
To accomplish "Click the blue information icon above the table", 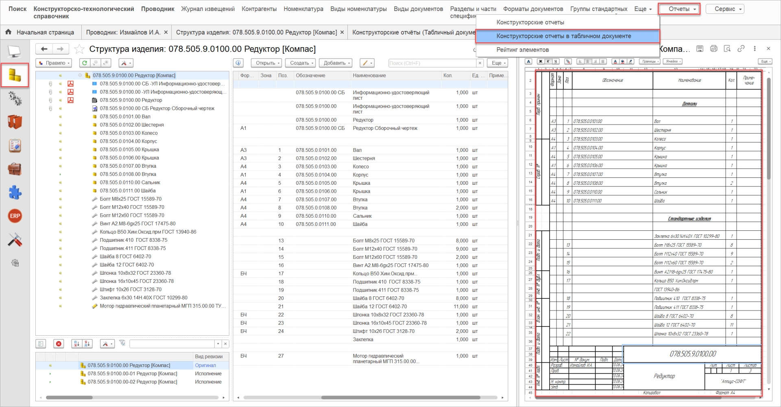I will [x=238, y=63].
